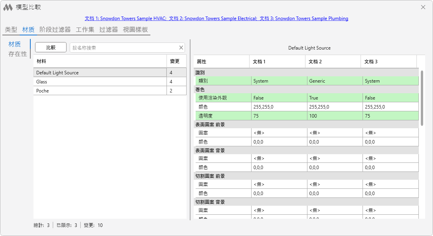Click the change count 2 for Poche
Image resolution: width=433 pixels, height=236 pixels.
[x=171, y=91]
